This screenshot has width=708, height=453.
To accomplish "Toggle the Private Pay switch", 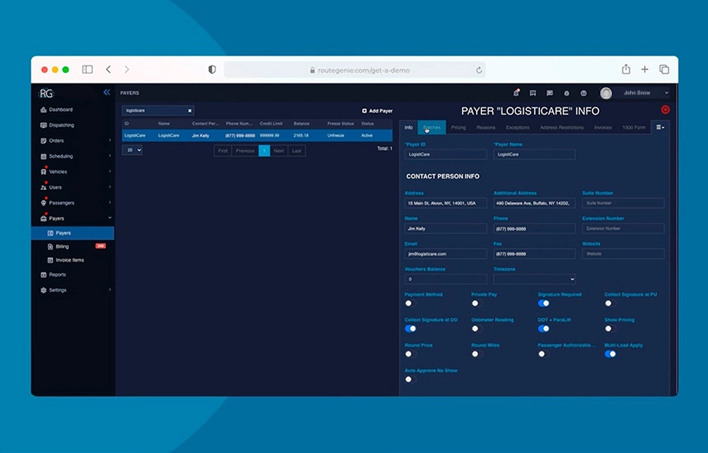I will tap(476, 303).
